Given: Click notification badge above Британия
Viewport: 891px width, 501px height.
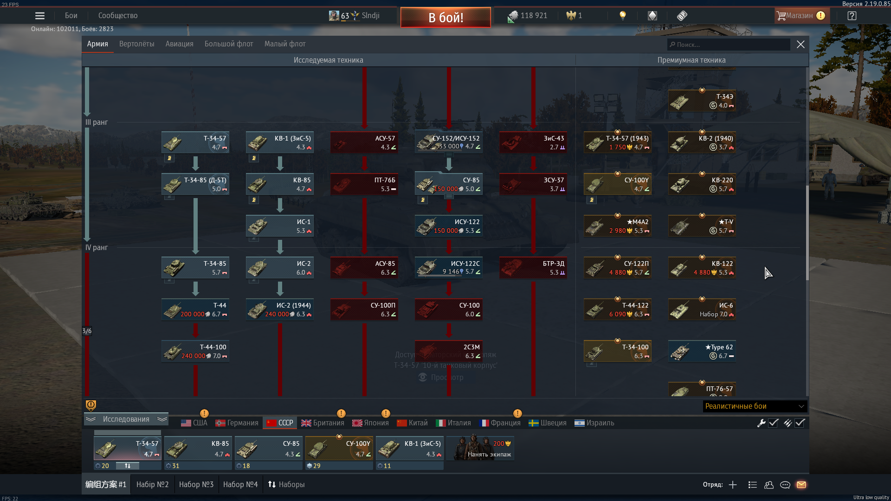Looking at the screenshot, I should pos(341,413).
